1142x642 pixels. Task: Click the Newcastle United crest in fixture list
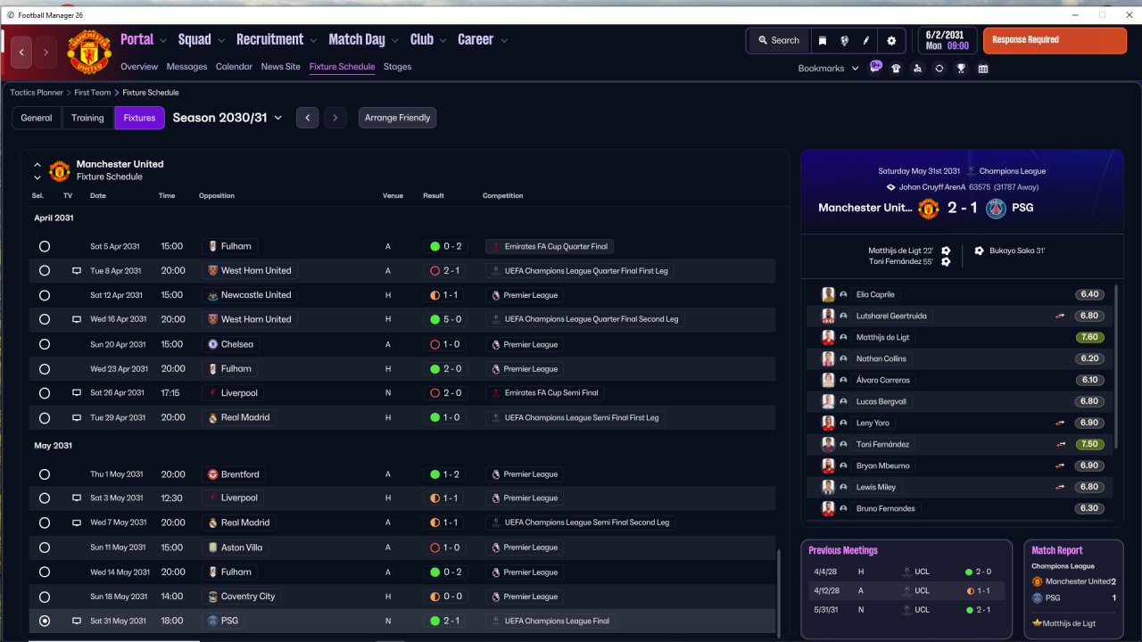212,295
